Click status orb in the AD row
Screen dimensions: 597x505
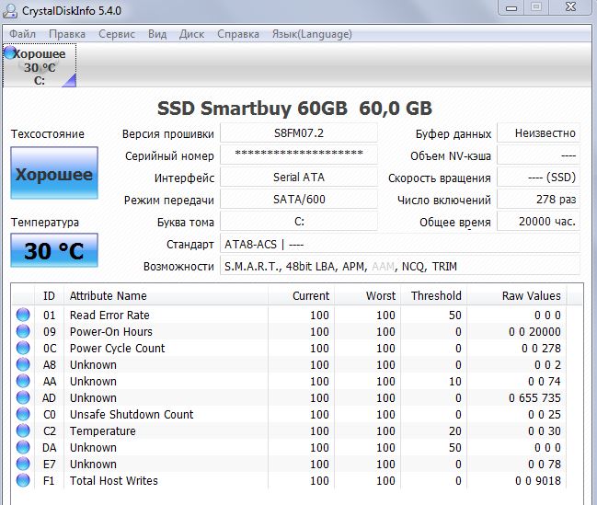click(23, 397)
